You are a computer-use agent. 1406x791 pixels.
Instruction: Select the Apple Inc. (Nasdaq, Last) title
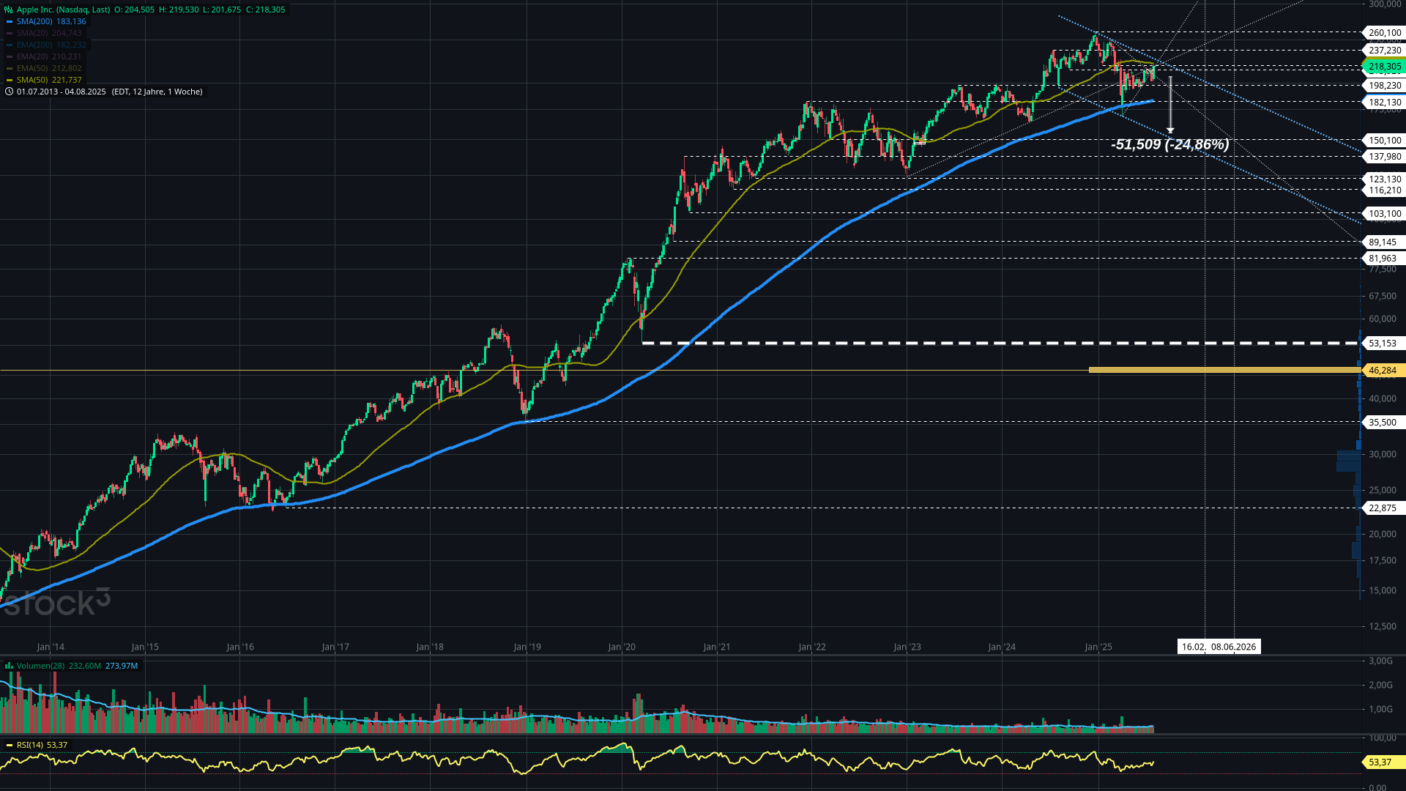63,10
